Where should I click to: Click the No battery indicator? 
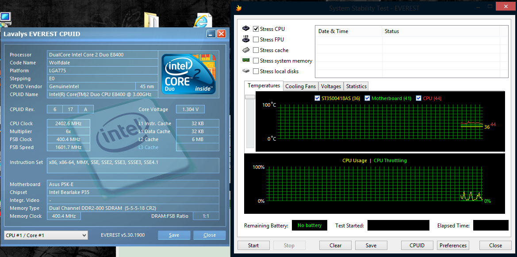309,225
